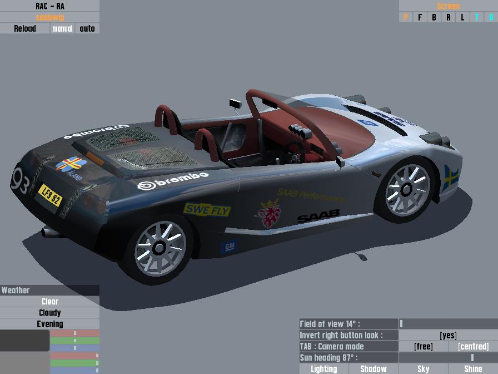Click the Field of view slider

pyautogui.click(x=448, y=324)
